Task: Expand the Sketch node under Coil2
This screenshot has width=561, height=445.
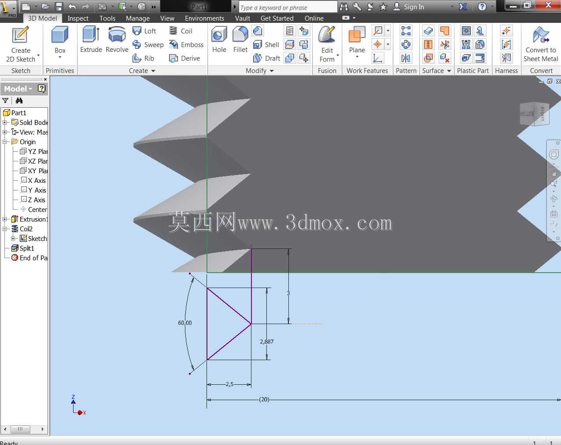Action: click(13, 238)
